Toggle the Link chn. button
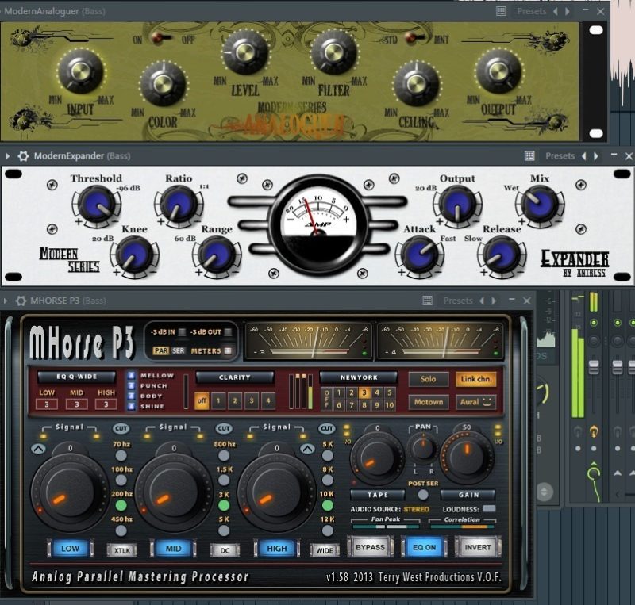The image size is (635, 605). pos(475,379)
